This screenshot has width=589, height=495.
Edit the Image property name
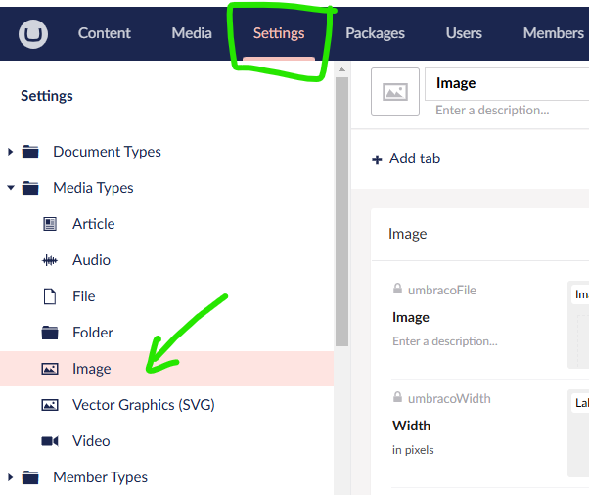click(x=411, y=317)
